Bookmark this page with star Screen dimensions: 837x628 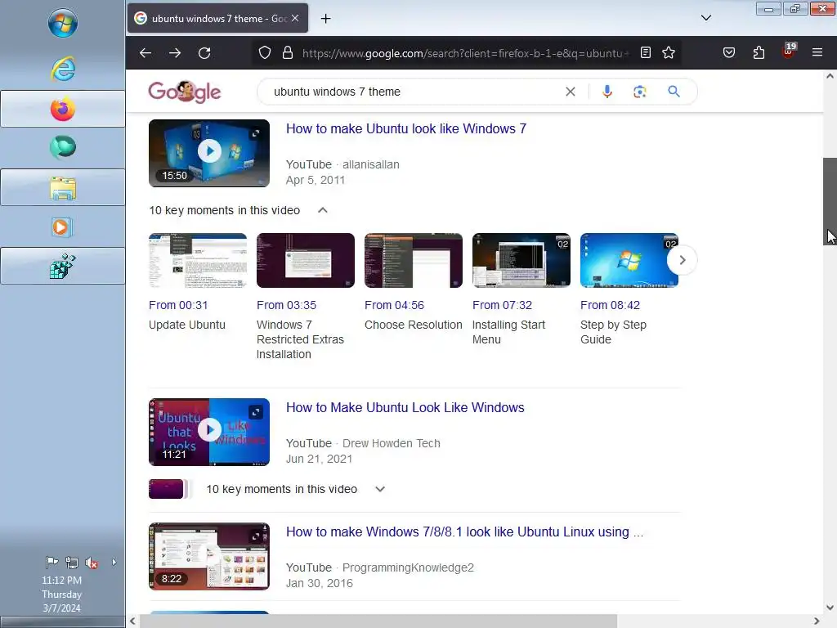coord(669,52)
